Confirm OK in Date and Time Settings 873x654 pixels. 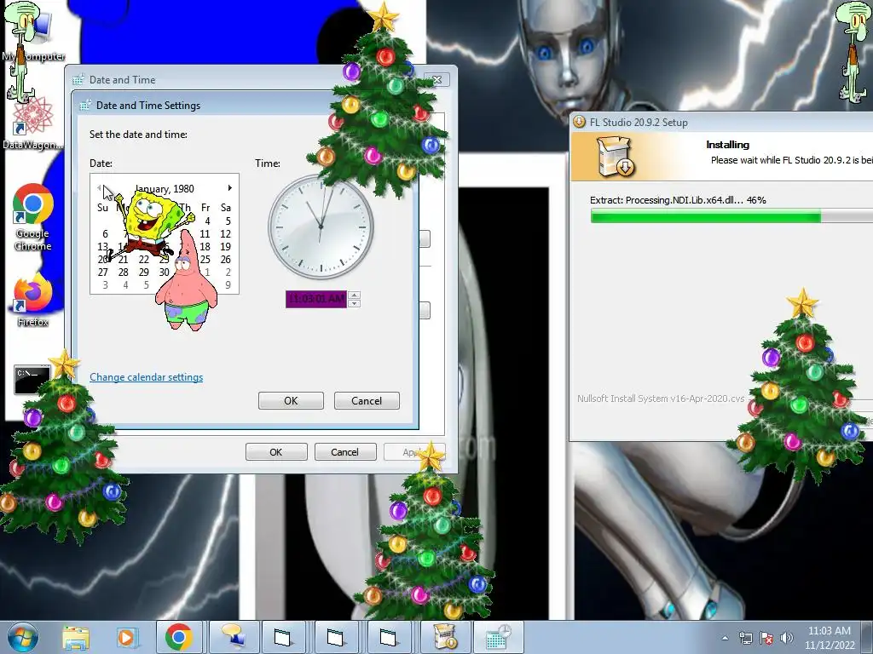291,401
